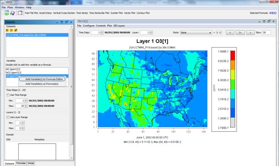
Task: Click the save project icon in toolbar
Action: (13, 13)
